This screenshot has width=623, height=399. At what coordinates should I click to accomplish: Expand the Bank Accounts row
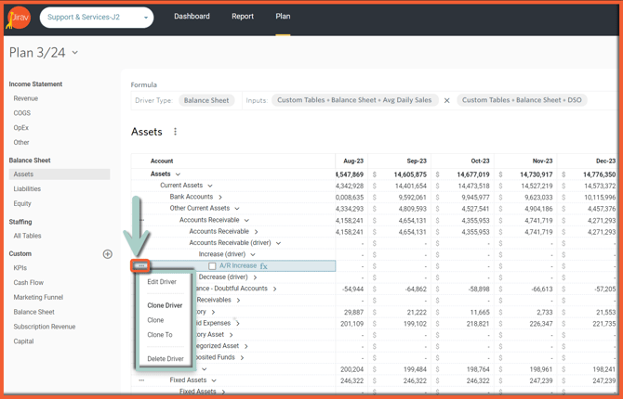pyautogui.click(x=220, y=197)
